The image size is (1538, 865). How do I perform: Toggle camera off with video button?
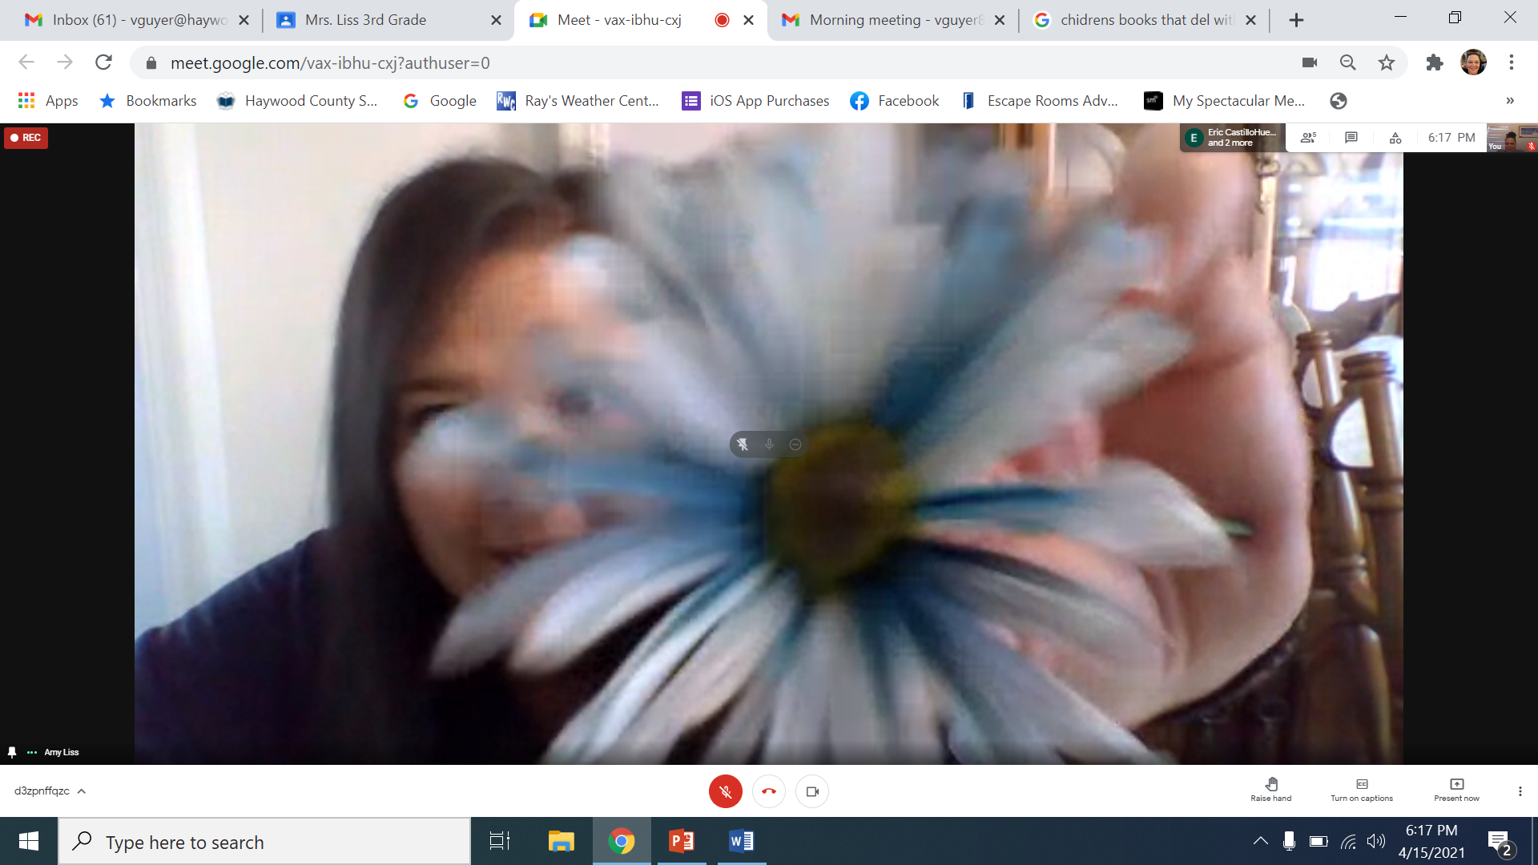tap(812, 791)
